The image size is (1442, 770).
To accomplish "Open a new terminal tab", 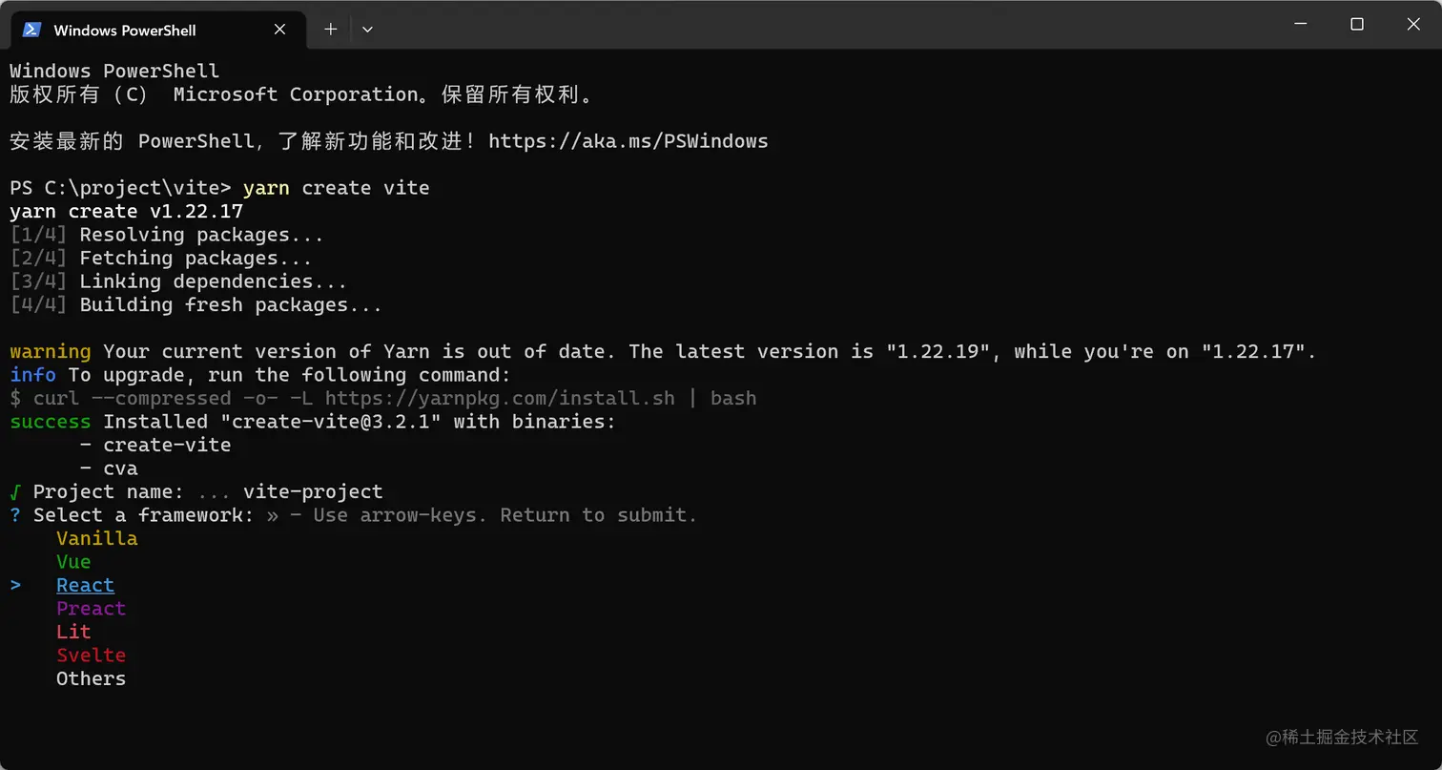I will pos(330,30).
